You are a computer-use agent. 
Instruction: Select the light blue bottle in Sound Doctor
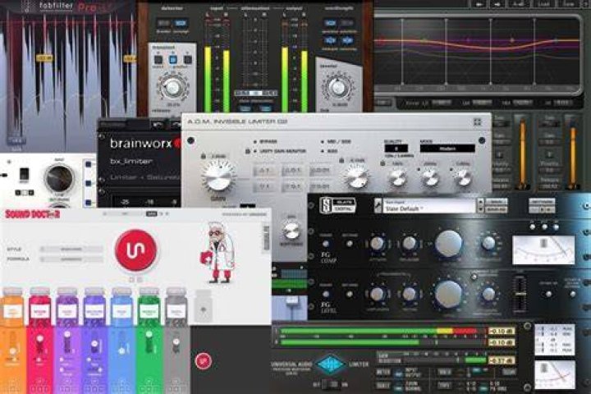[122, 307]
